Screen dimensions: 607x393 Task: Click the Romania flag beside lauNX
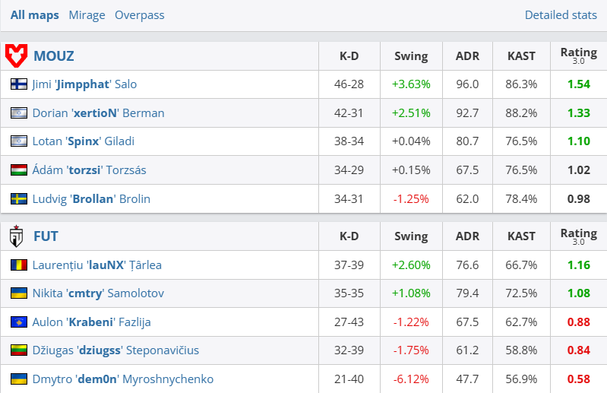tap(19, 265)
